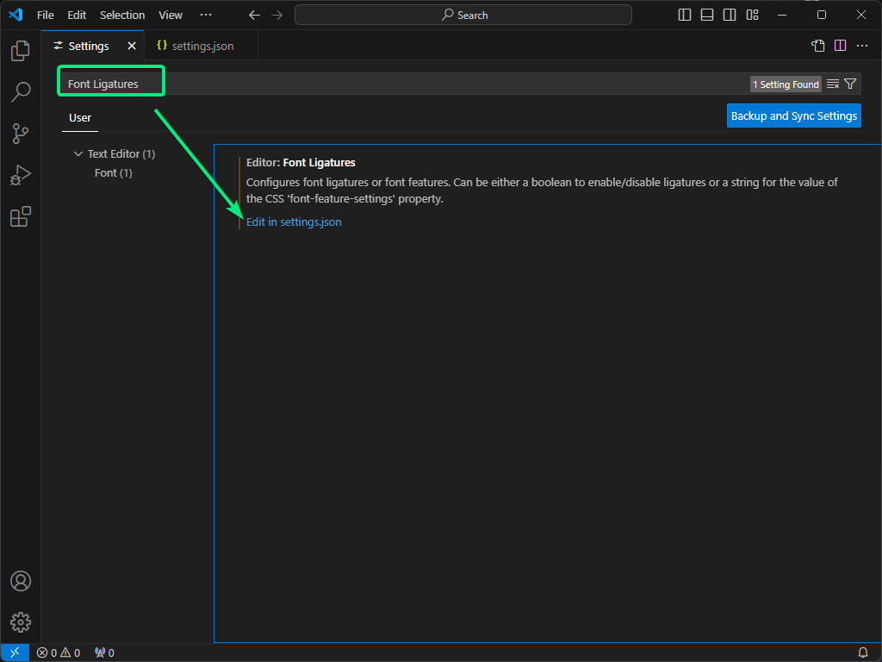This screenshot has height=662, width=882.
Task: Collapse the Text Editor tree group
Action: (x=78, y=153)
